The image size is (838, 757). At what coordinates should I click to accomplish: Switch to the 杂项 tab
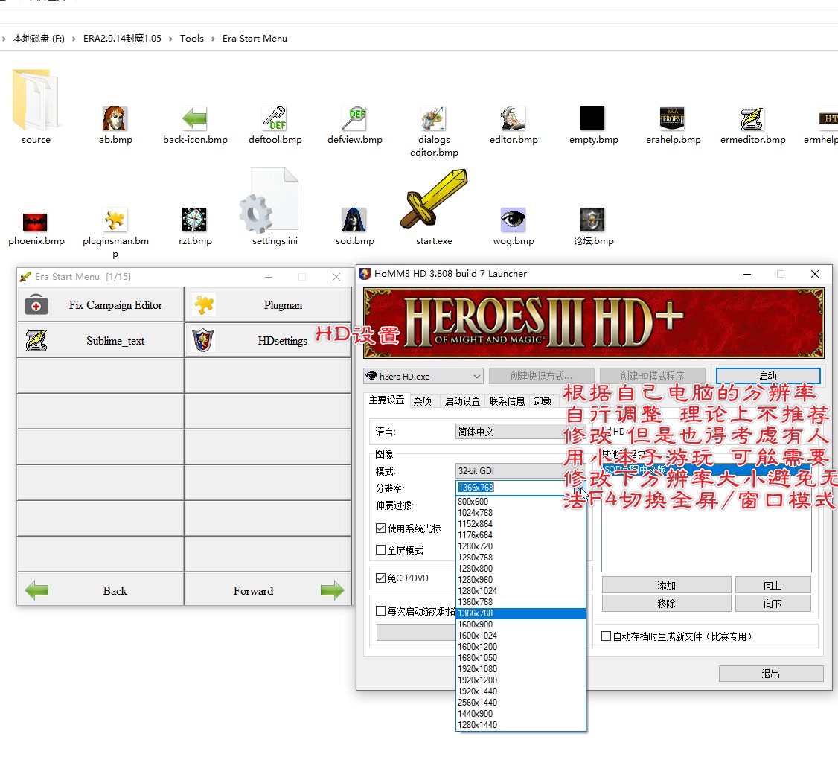coord(423,401)
